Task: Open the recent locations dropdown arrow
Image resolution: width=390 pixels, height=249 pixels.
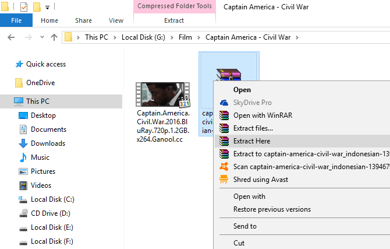Action: click(x=42, y=37)
